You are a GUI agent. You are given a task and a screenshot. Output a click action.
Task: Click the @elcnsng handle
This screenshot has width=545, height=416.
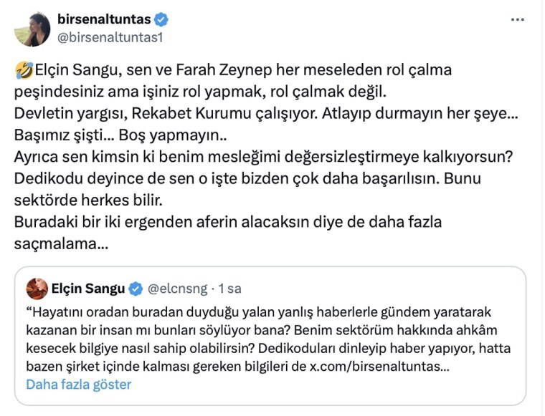[179, 289]
